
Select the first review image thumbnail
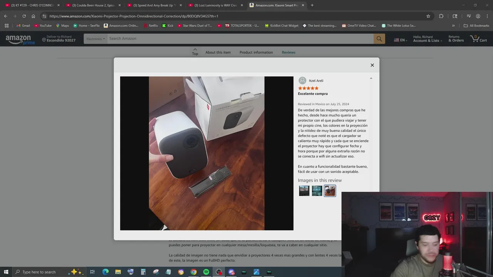(304, 191)
